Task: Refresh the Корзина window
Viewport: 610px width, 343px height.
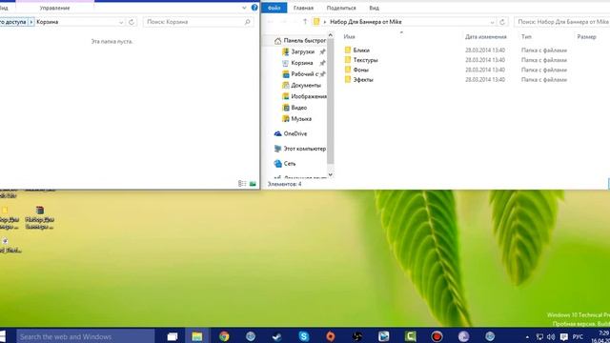Action: 132,22
